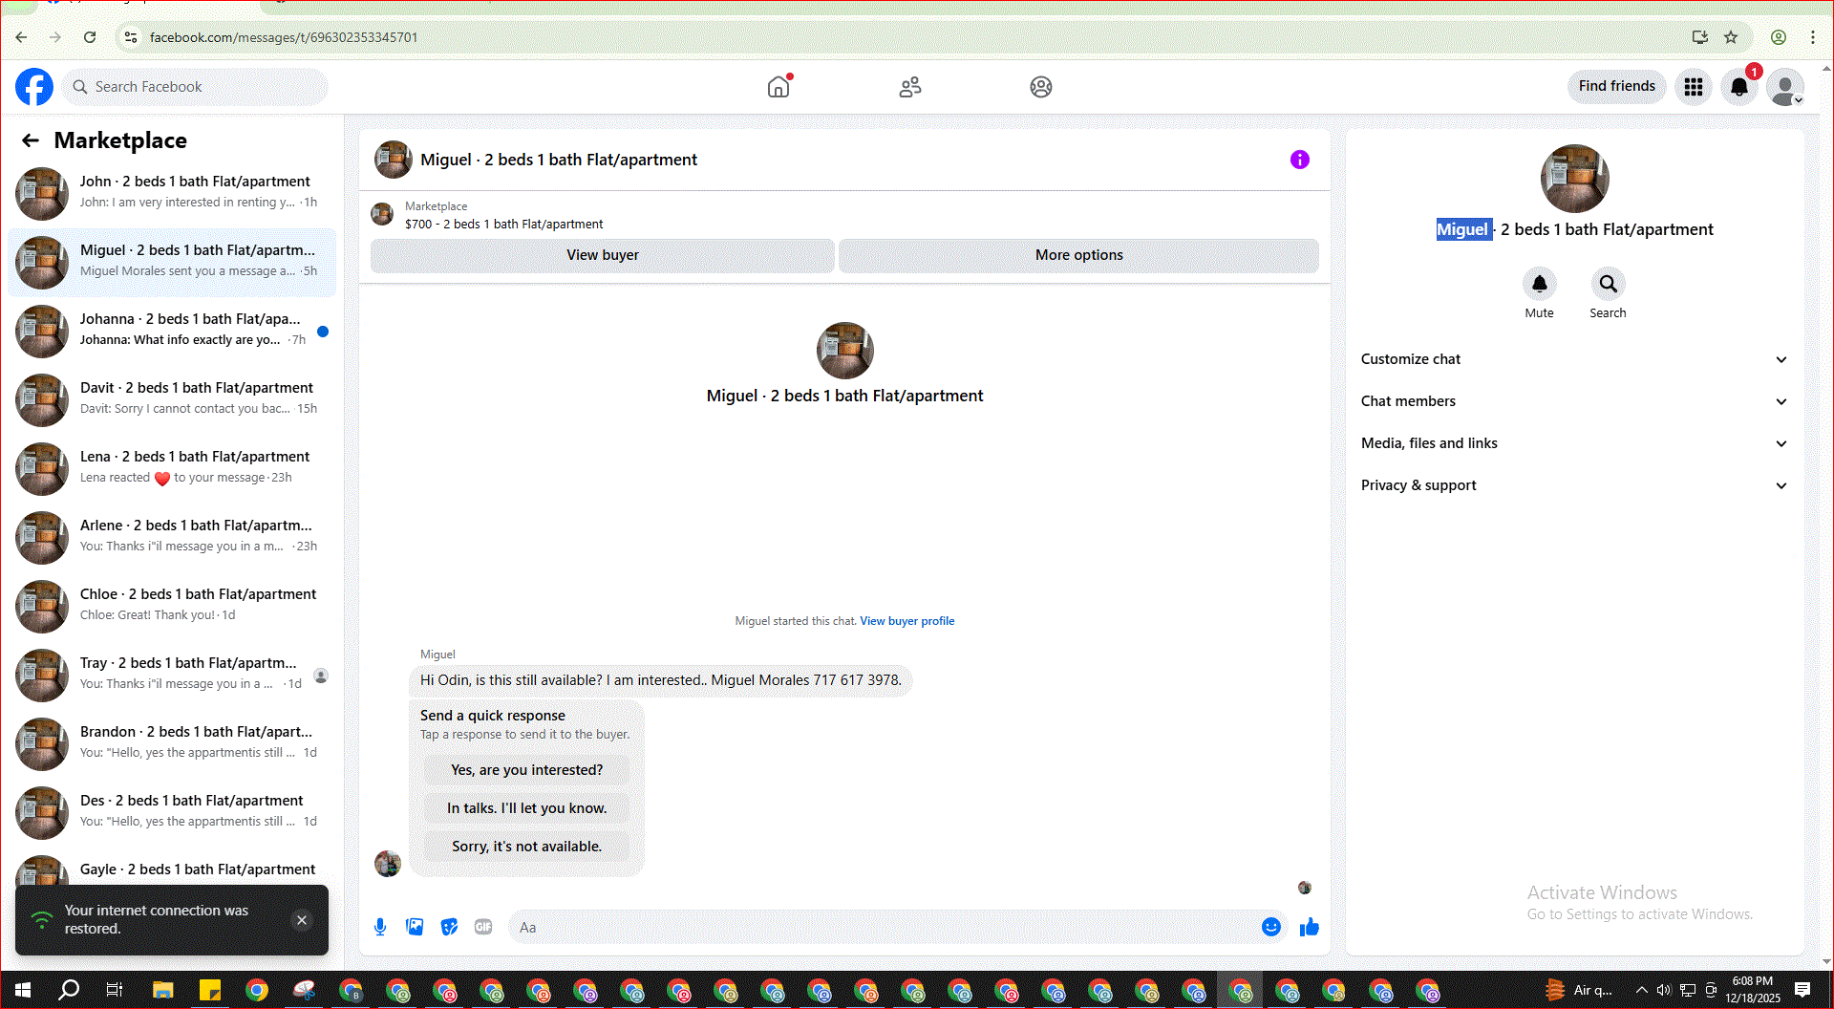Image resolution: width=1834 pixels, height=1009 pixels.
Task: Show hidden system tray icons
Action: tap(1642, 990)
